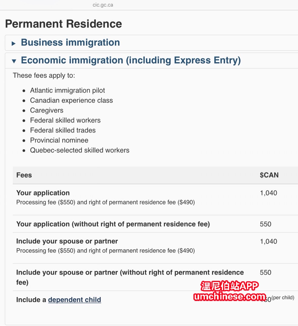Tap the cic.gc.ca address bar
The height and width of the screenshot is (326, 298).
(103, 5)
